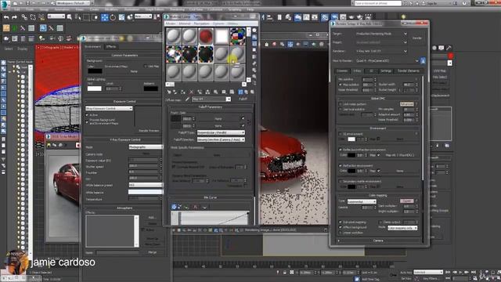501x282 pixels.
Task: Toggle Reflection/refraction environment checkbox
Action: tap(341, 150)
